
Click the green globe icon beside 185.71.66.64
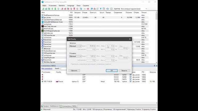42,81
